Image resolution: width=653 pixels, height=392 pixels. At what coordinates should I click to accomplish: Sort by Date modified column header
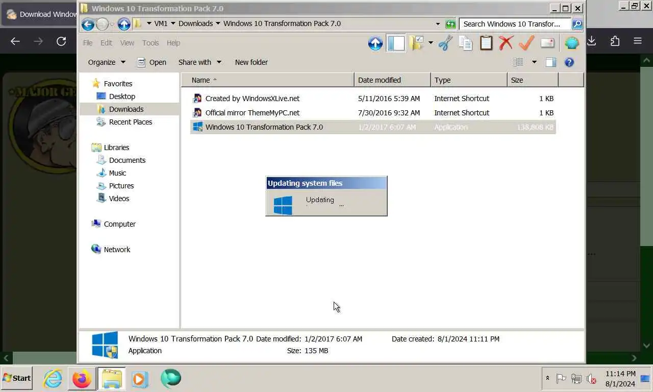392,80
